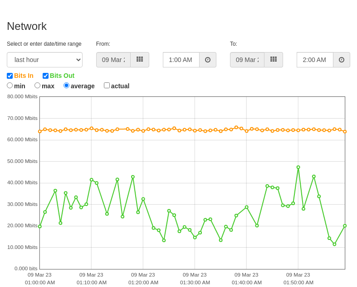Viewport: 357px width, 287px height.
Task: Click the last green Bits Out data point
Action: [345, 226]
